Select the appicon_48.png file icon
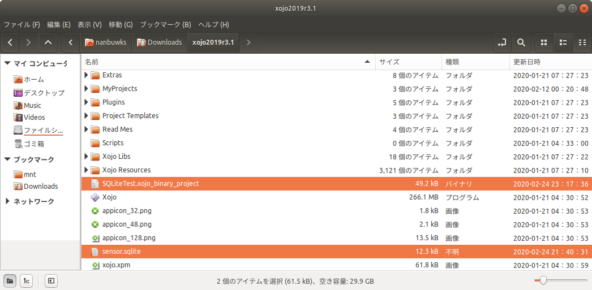The height and width of the screenshot is (290, 592). [x=95, y=224]
